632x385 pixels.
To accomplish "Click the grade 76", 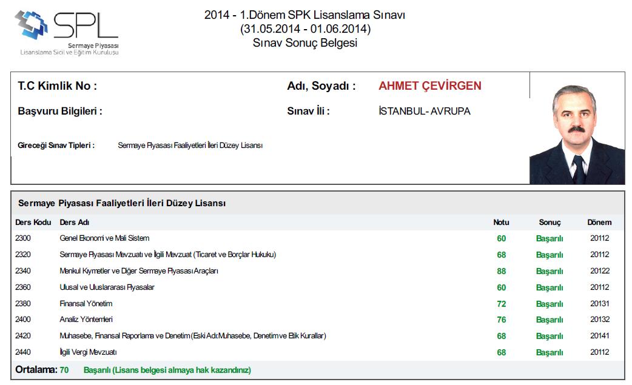I will coord(502,320).
